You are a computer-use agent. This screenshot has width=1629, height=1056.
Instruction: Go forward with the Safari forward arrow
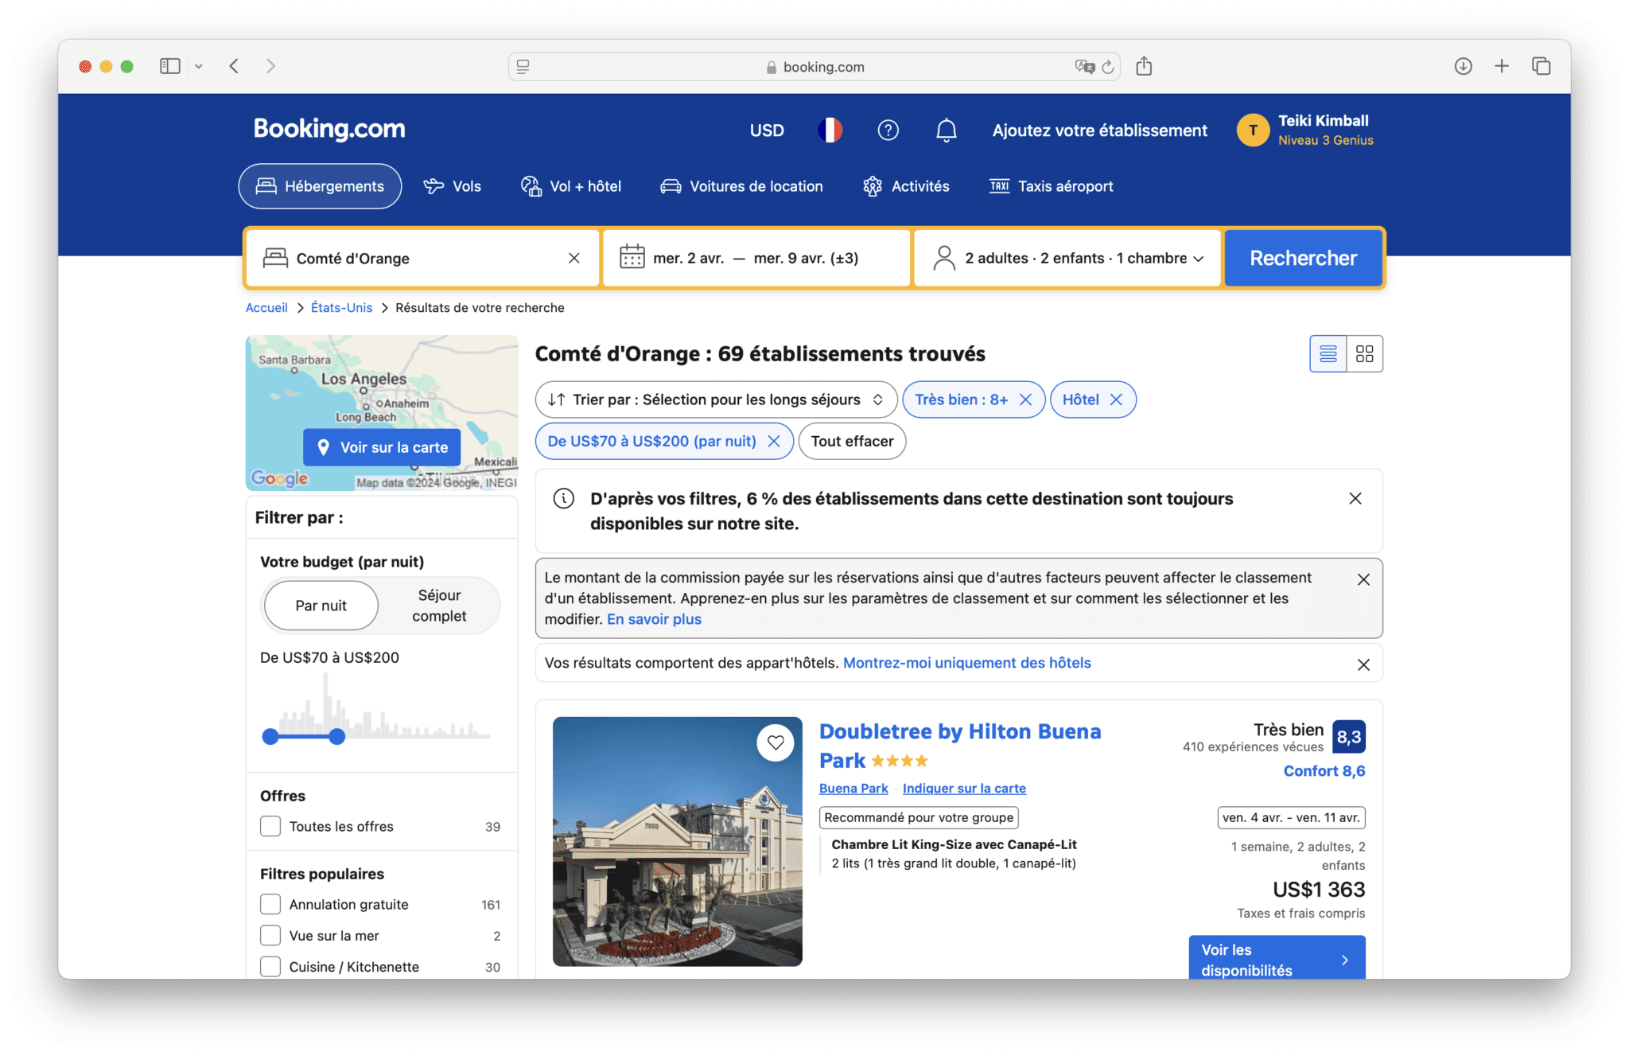pos(270,66)
